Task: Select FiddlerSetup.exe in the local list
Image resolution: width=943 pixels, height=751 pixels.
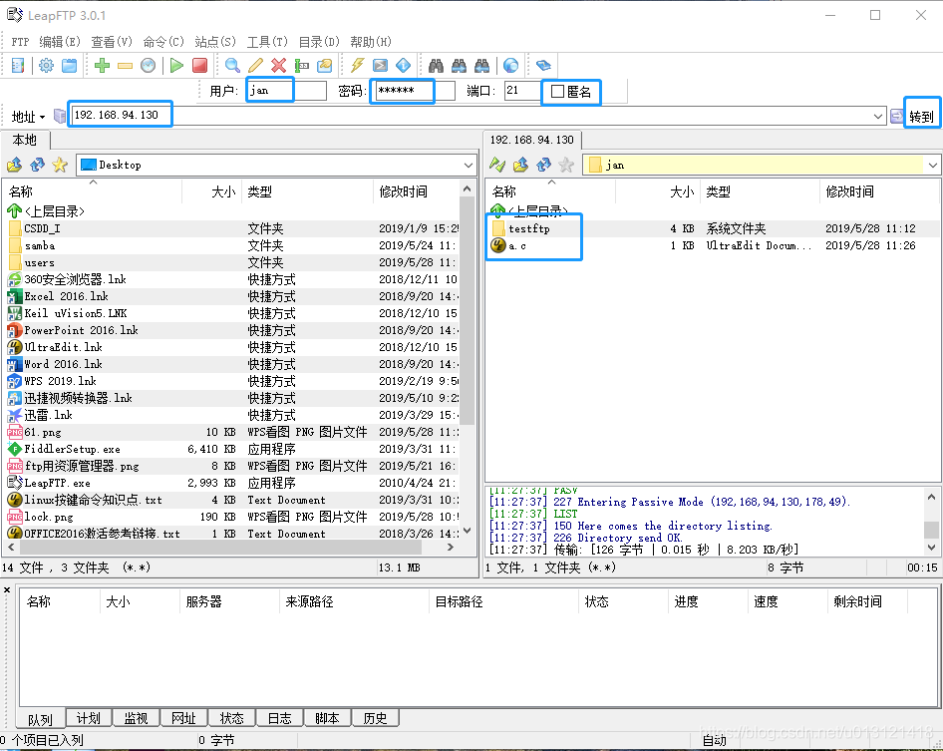Action: pos(72,449)
